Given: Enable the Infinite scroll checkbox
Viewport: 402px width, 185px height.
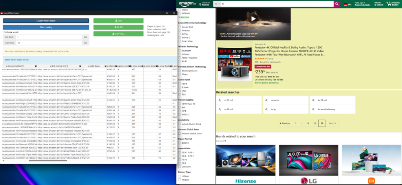Looking at the screenshot, I should point(4,32).
